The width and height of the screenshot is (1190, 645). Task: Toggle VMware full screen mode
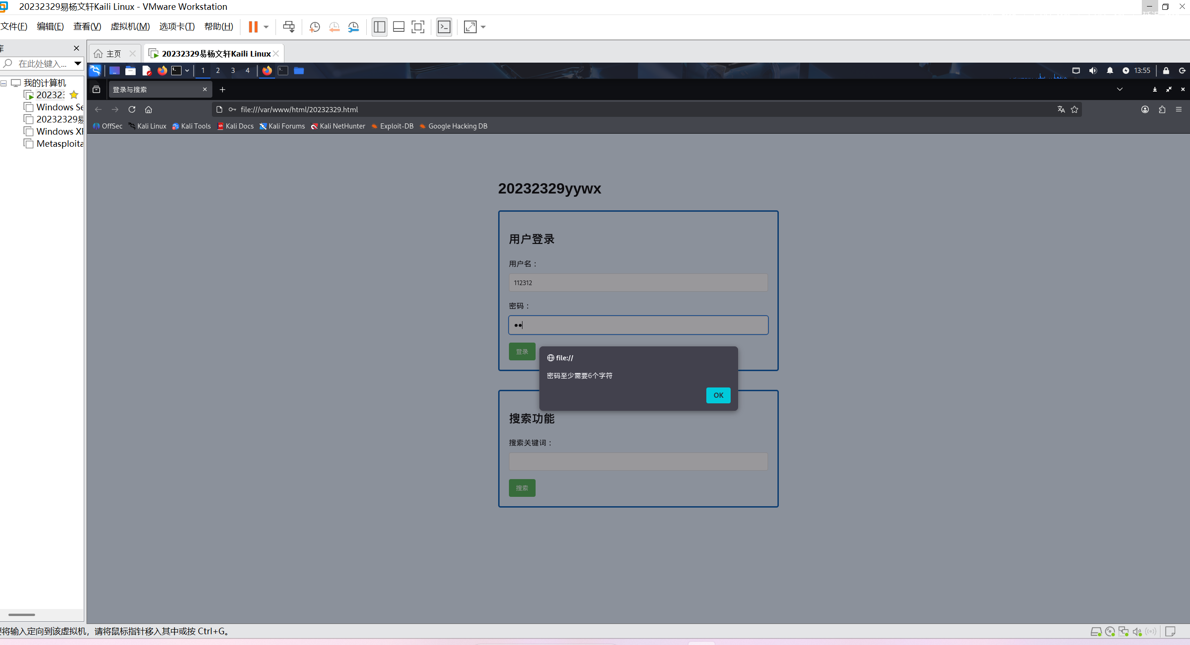point(418,27)
